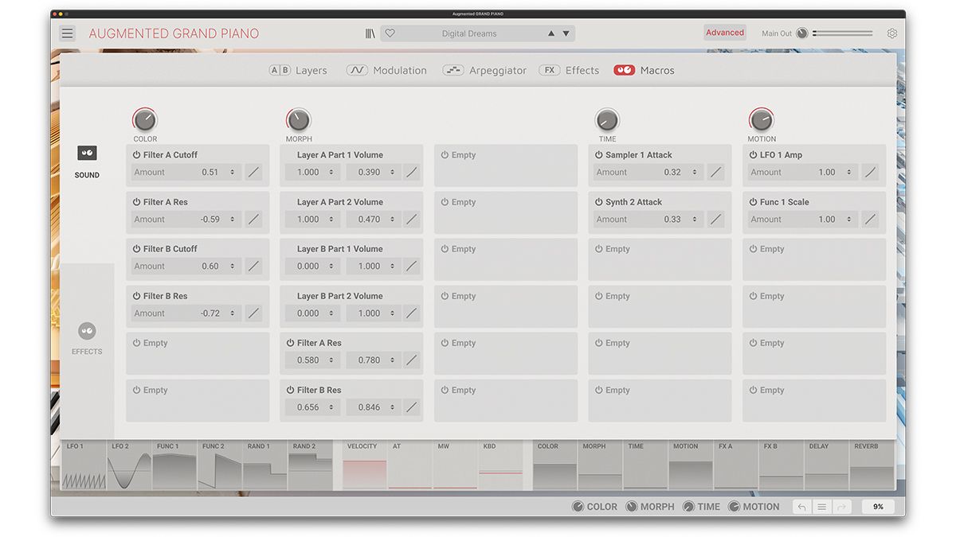The width and height of the screenshot is (956, 537).
Task: Open curve editor for Func 1 Scale
Action: [871, 219]
